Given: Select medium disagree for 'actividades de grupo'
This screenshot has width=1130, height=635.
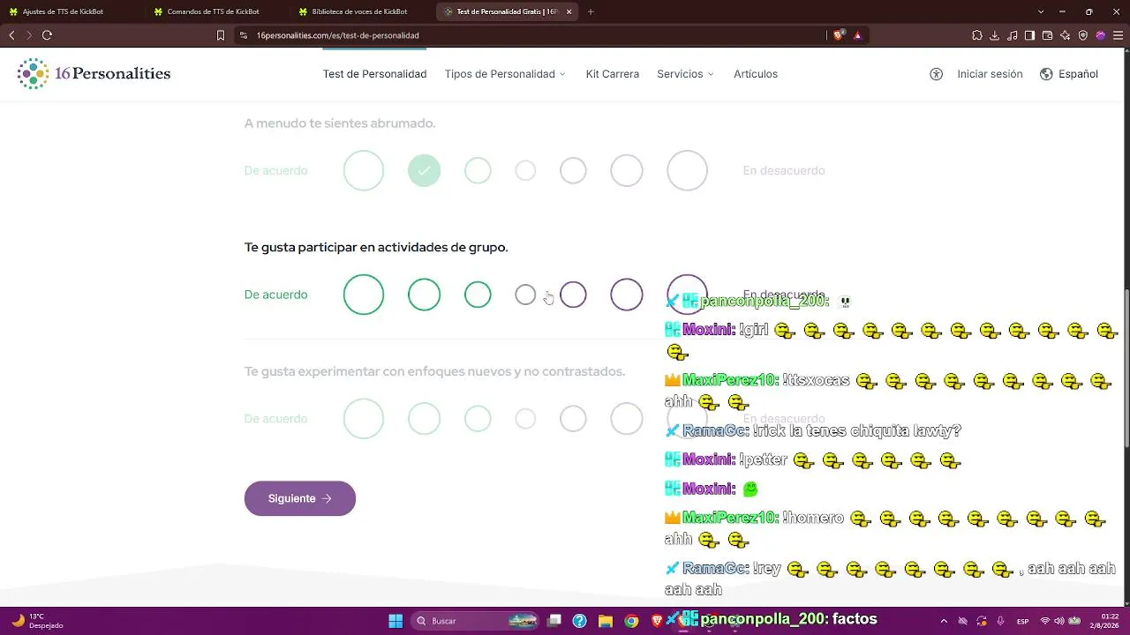Looking at the screenshot, I should click(x=627, y=295).
